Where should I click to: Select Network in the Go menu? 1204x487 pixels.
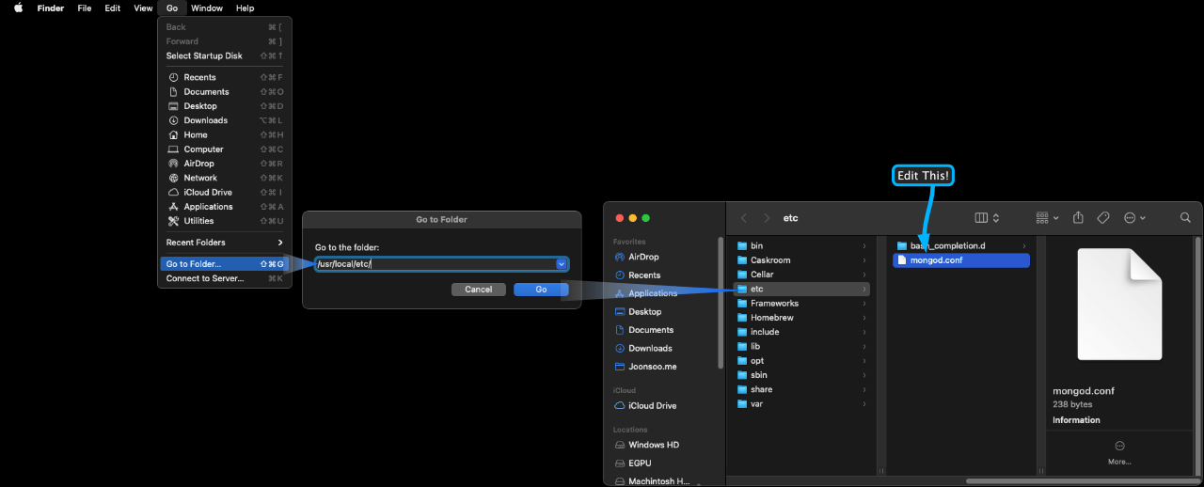tap(225, 178)
